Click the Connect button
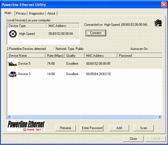This screenshot has width=168, height=145. coord(96,33)
